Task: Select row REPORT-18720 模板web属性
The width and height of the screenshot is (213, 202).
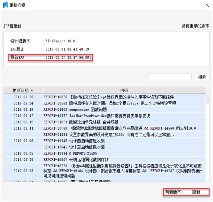Action: [124, 171]
